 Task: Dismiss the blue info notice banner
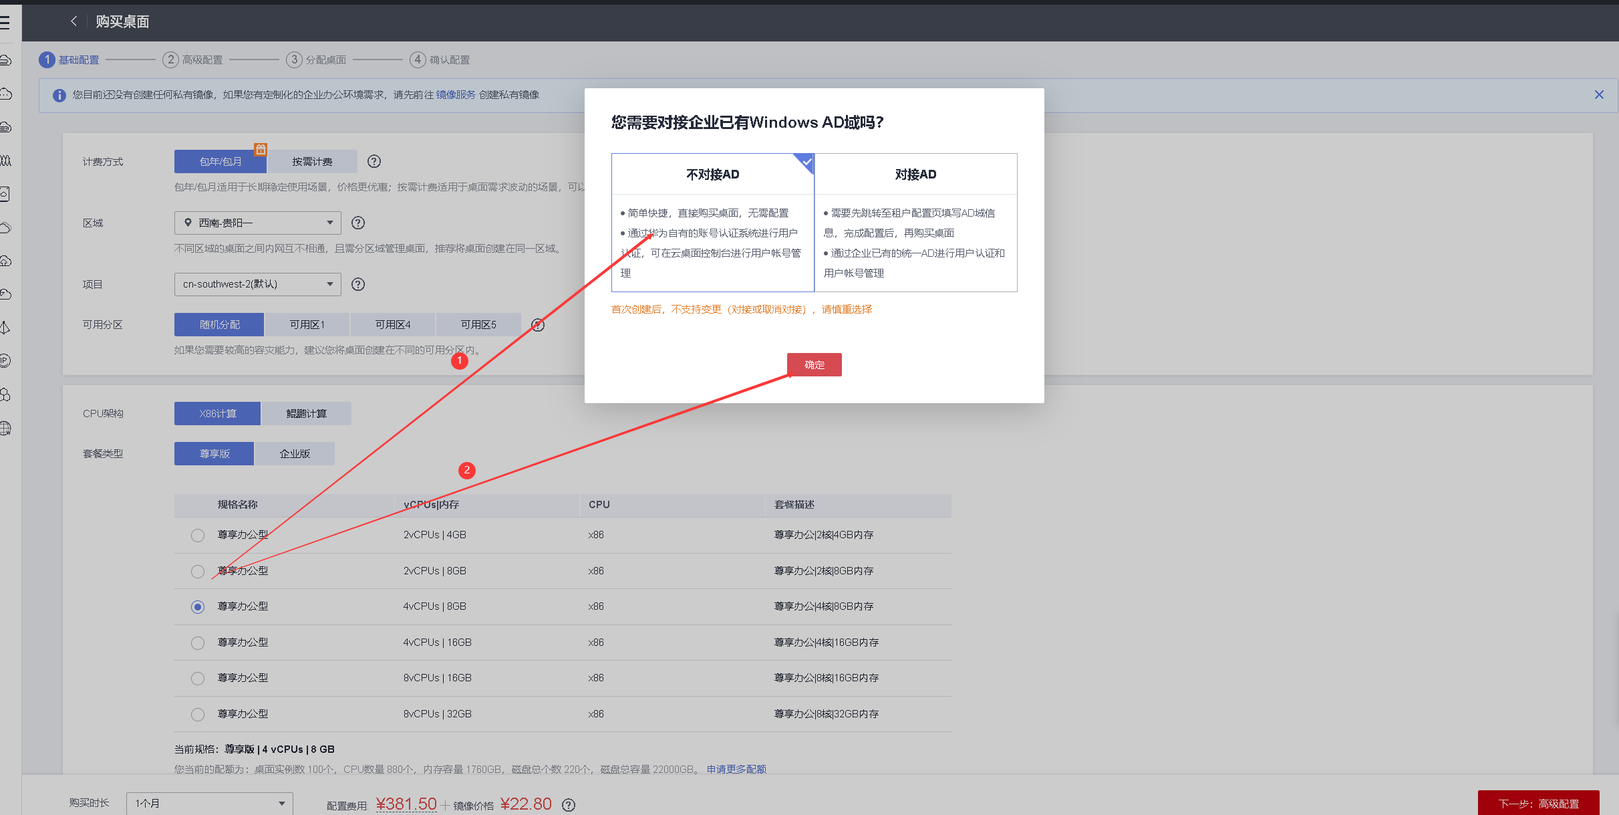click(1599, 95)
